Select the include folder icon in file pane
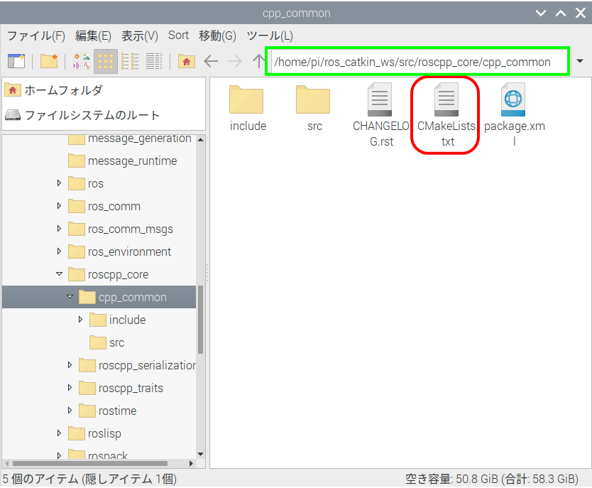Viewport: 592px width, 488px height. tap(248, 109)
